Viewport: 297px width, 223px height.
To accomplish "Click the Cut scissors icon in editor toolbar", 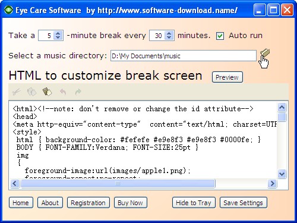I will [x=16, y=92].
